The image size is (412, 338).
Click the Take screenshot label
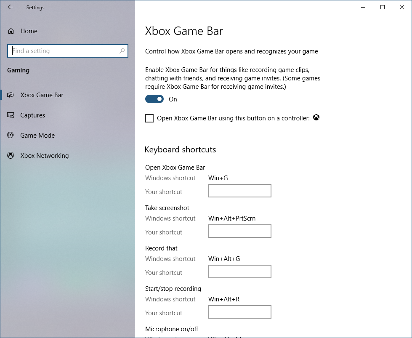click(167, 208)
